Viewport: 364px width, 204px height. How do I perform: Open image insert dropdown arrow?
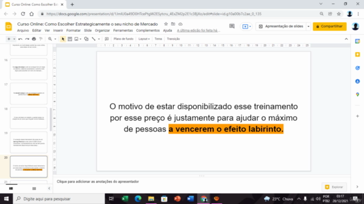point(80,39)
